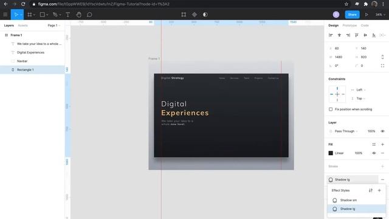Viewport: 389px width, 219px height.
Task: Open the Figma main menu
Action: (5, 15)
